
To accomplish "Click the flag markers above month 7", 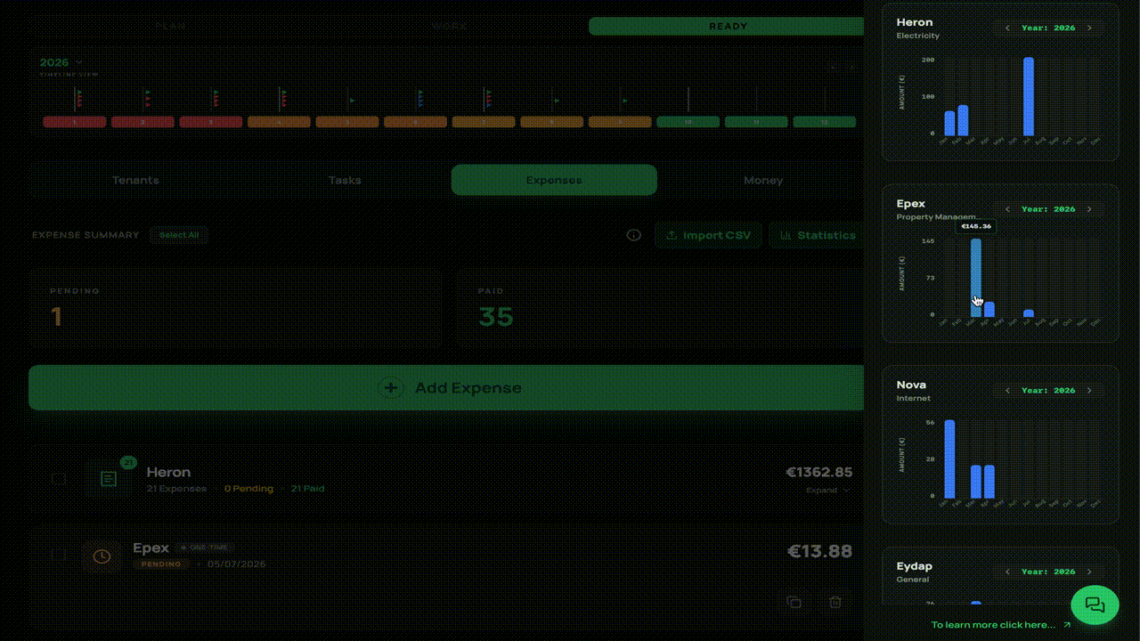I will pyautogui.click(x=488, y=99).
